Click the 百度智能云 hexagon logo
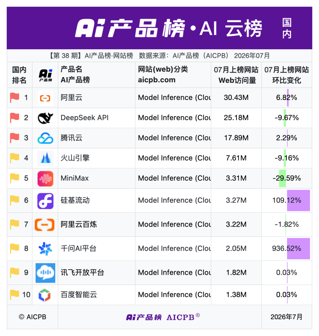319x336 pixels. coord(44,295)
